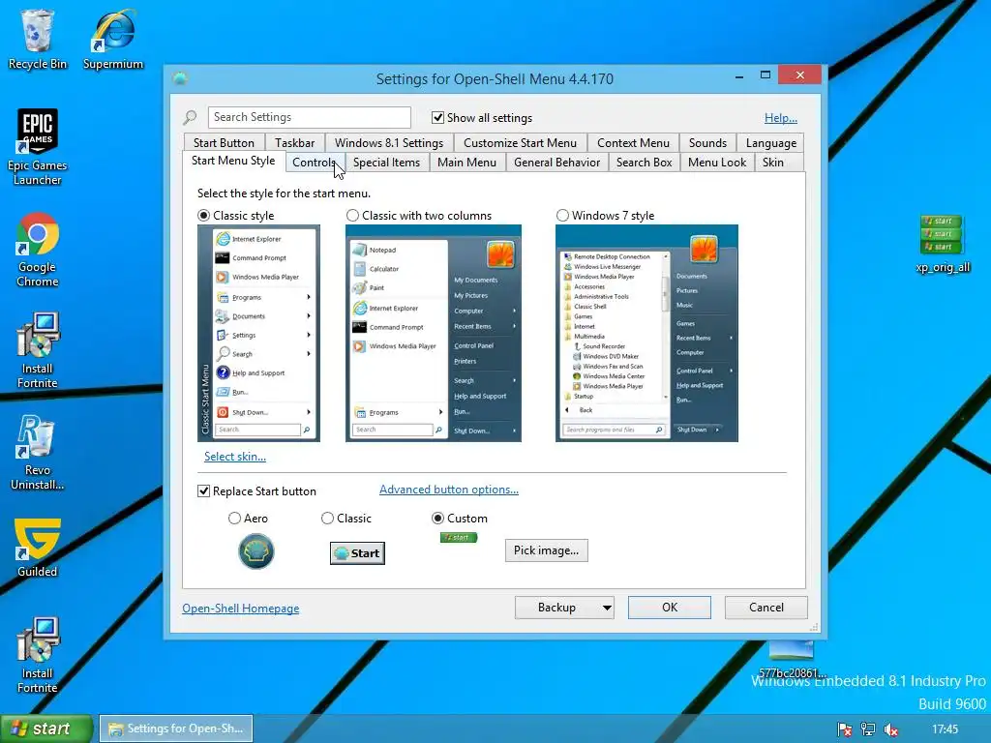Switch to the Context Menu tab
This screenshot has height=743, width=991.
click(x=633, y=143)
